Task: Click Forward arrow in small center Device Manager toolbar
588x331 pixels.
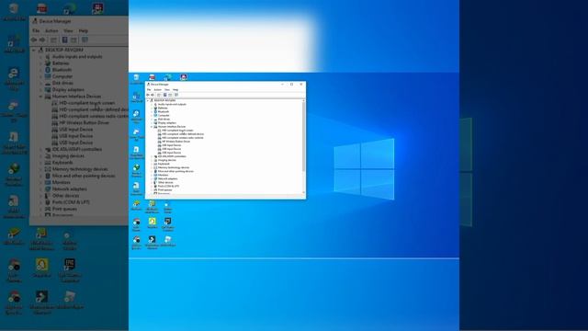Action: tap(153, 95)
